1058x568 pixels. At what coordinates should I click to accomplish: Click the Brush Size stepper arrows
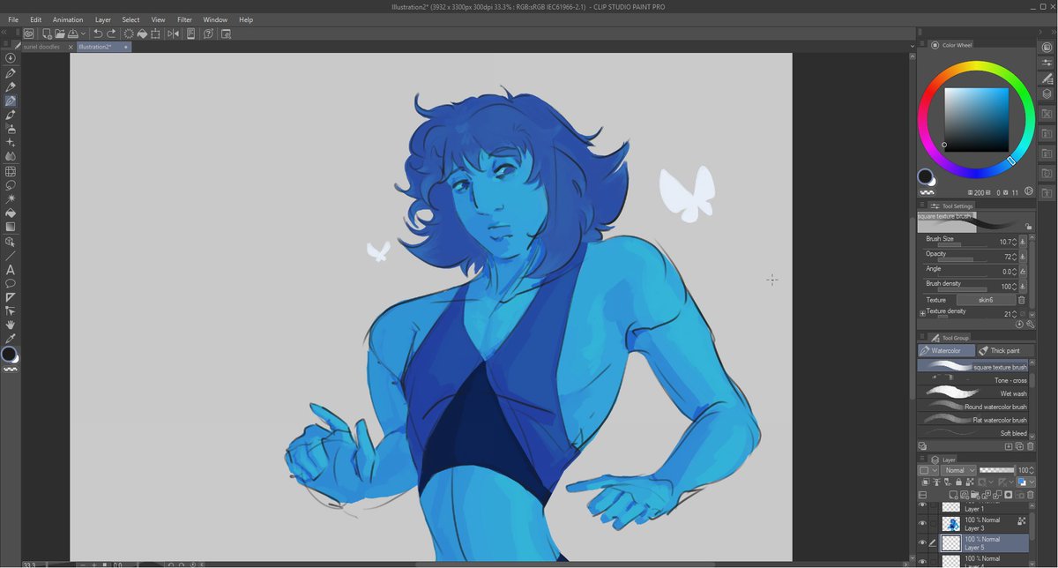[1015, 242]
